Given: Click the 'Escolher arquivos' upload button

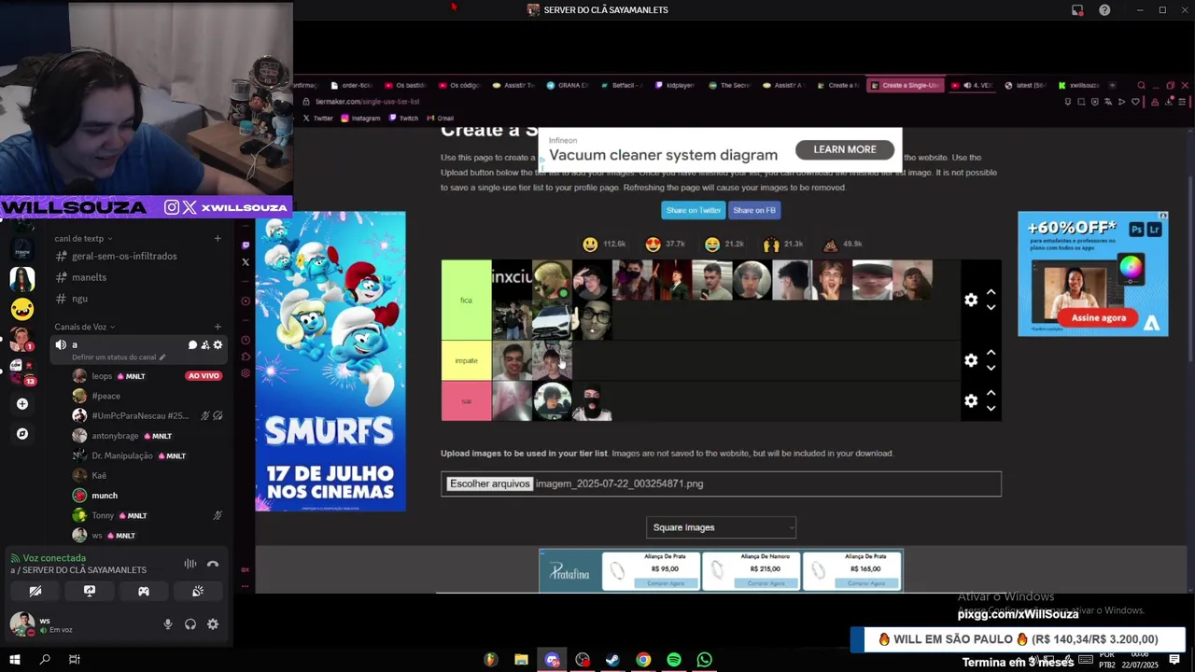Looking at the screenshot, I should 489,483.
